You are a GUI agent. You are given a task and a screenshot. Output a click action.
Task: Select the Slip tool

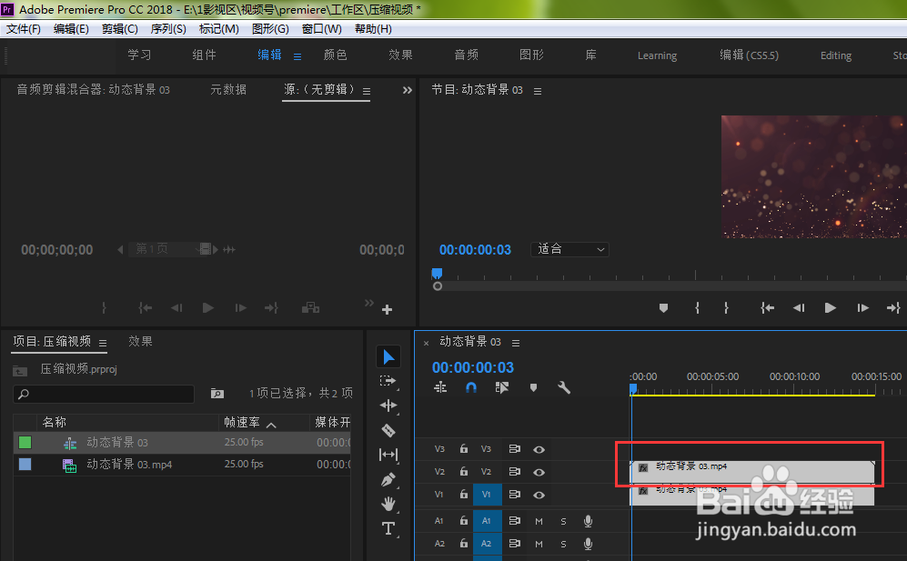[388, 456]
